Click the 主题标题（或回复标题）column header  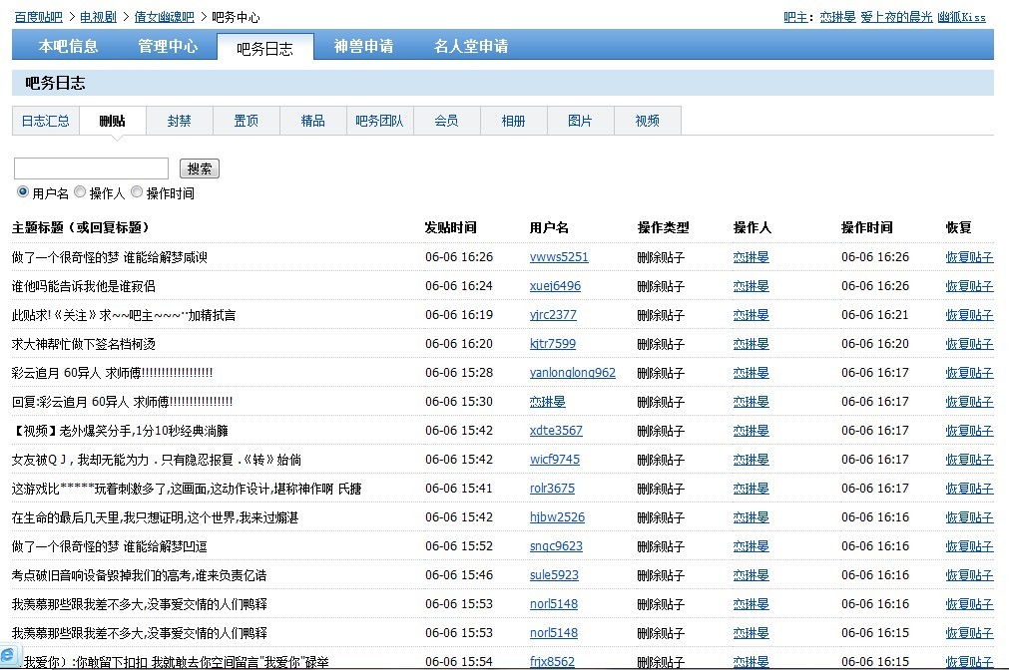pos(81,227)
